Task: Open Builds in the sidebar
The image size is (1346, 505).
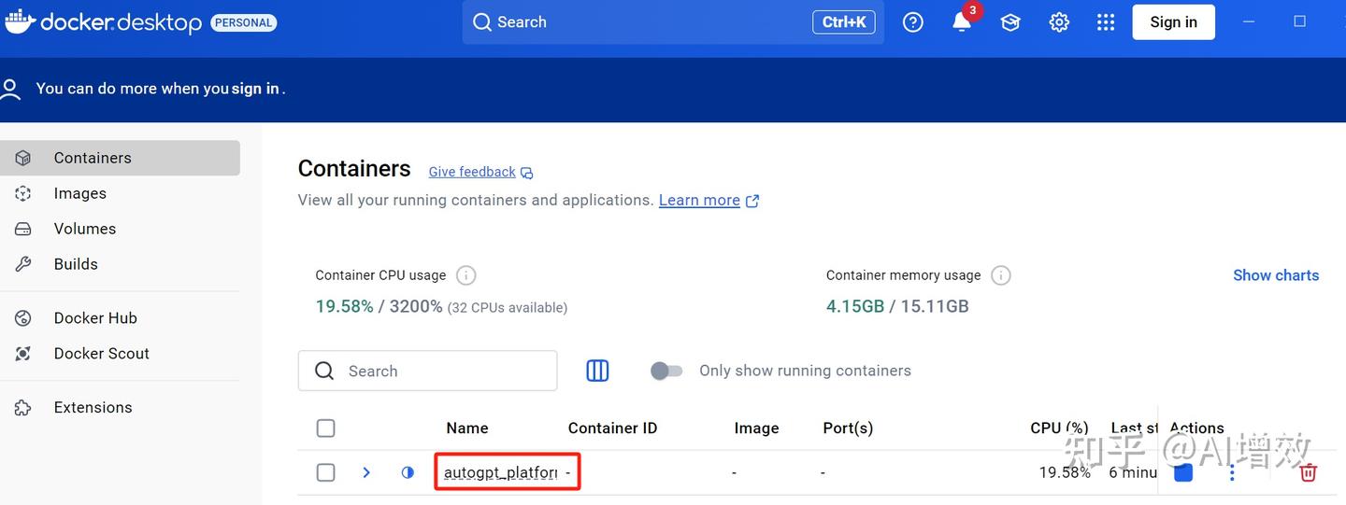Action: 120,264
